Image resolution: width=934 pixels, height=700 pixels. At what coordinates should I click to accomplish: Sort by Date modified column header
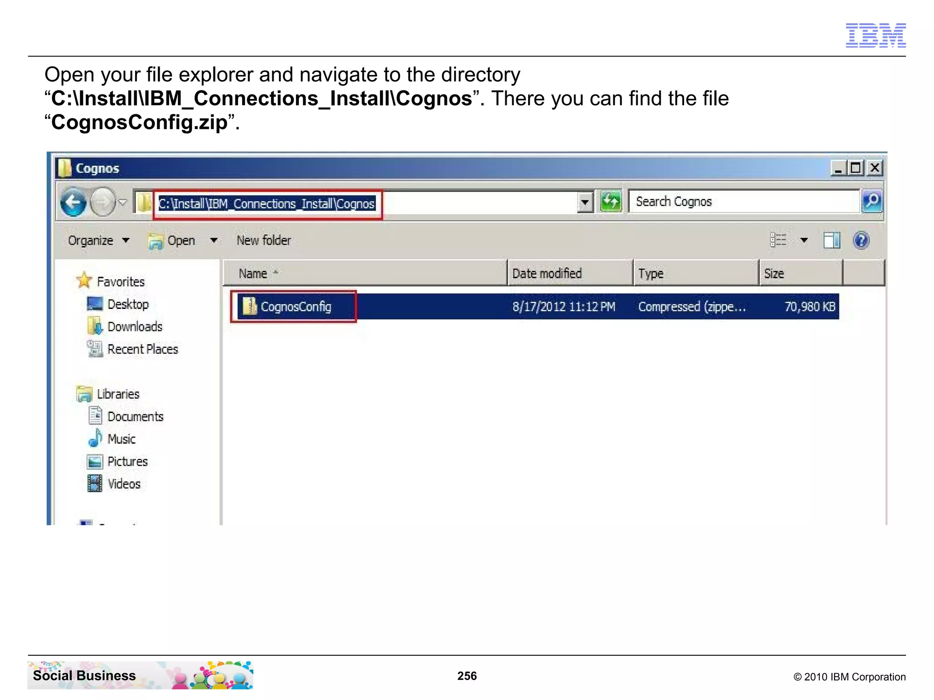point(570,273)
